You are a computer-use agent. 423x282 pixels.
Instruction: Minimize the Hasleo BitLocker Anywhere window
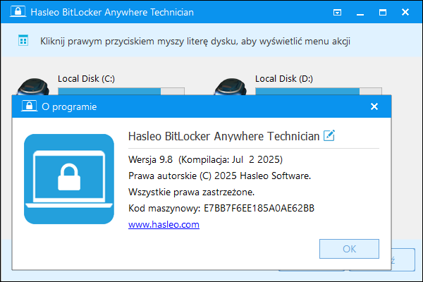(360, 13)
